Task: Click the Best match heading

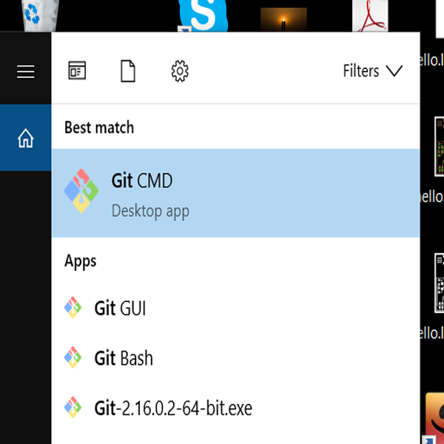Action: 99,127
